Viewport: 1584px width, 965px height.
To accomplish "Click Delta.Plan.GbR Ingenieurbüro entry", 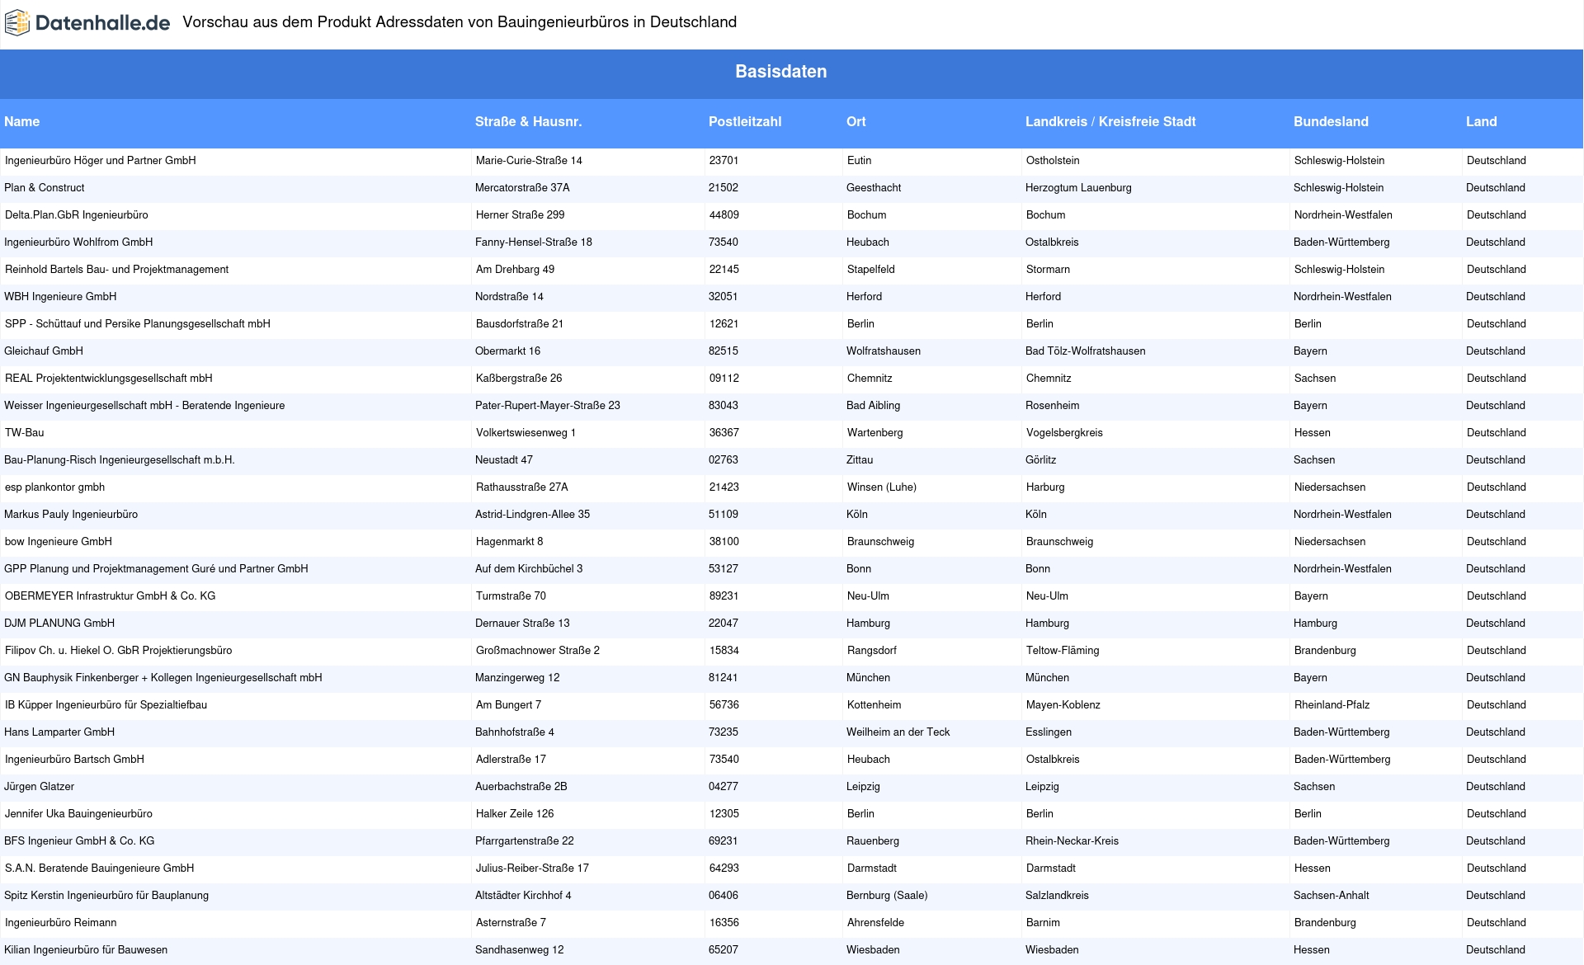I will 77,215.
